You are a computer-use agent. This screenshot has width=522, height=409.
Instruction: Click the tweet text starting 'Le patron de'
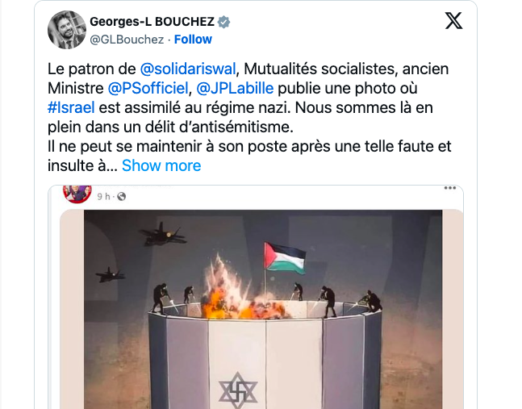(x=249, y=118)
